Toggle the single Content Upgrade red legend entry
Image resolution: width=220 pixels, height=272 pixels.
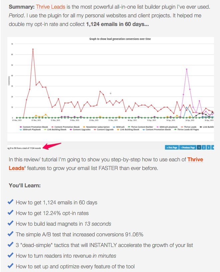pos(104,130)
